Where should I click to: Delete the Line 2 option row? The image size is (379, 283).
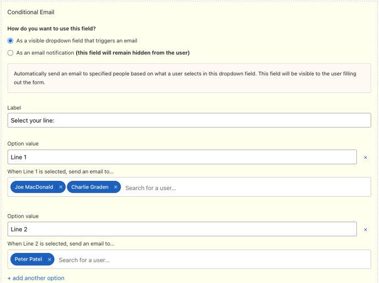(365, 230)
